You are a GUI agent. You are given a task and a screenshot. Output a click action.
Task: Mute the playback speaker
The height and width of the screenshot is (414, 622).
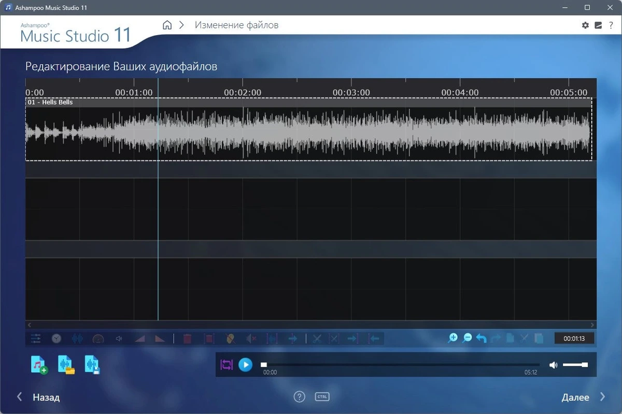click(554, 365)
